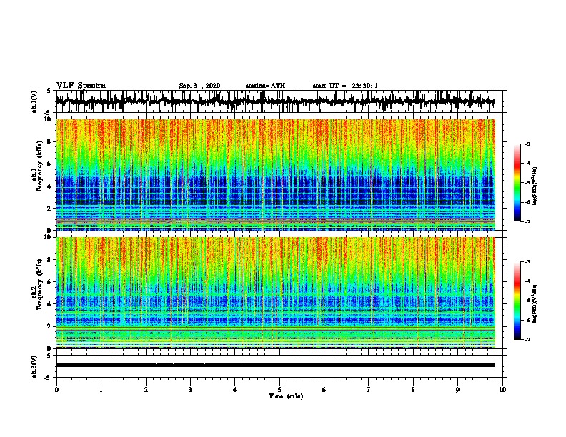Click the ch.2 spectrogram plot area

pyautogui.click(x=276, y=293)
